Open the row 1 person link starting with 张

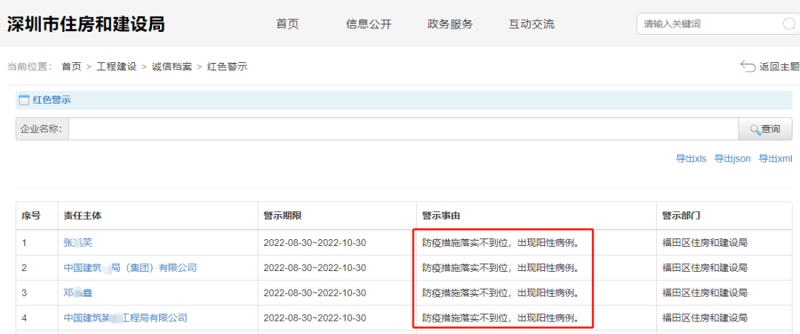point(78,243)
